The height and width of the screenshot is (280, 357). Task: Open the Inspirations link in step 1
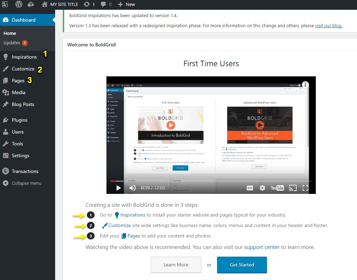[133, 215]
